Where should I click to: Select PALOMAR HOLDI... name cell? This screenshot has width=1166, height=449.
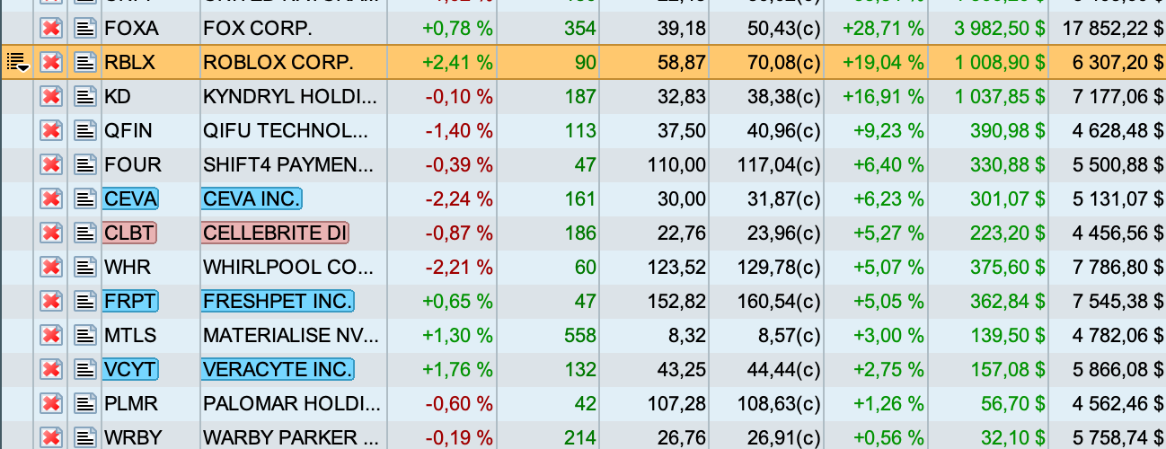pos(293,404)
